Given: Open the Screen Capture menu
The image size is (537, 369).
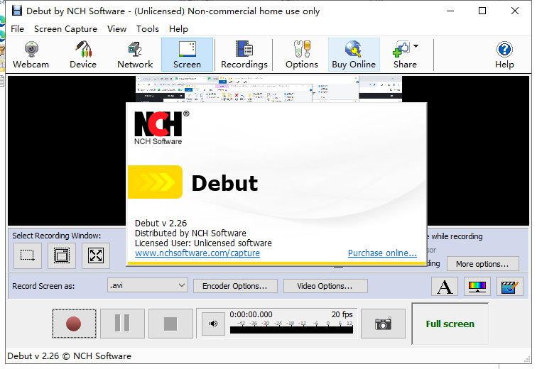Looking at the screenshot, I should pos(65,29).
